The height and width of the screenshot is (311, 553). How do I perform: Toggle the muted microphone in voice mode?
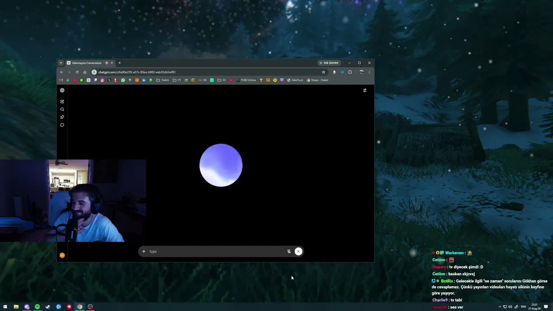point(289,251)
